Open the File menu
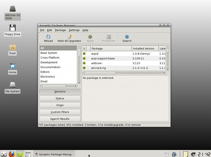The image size is (211, 157). 42,30
